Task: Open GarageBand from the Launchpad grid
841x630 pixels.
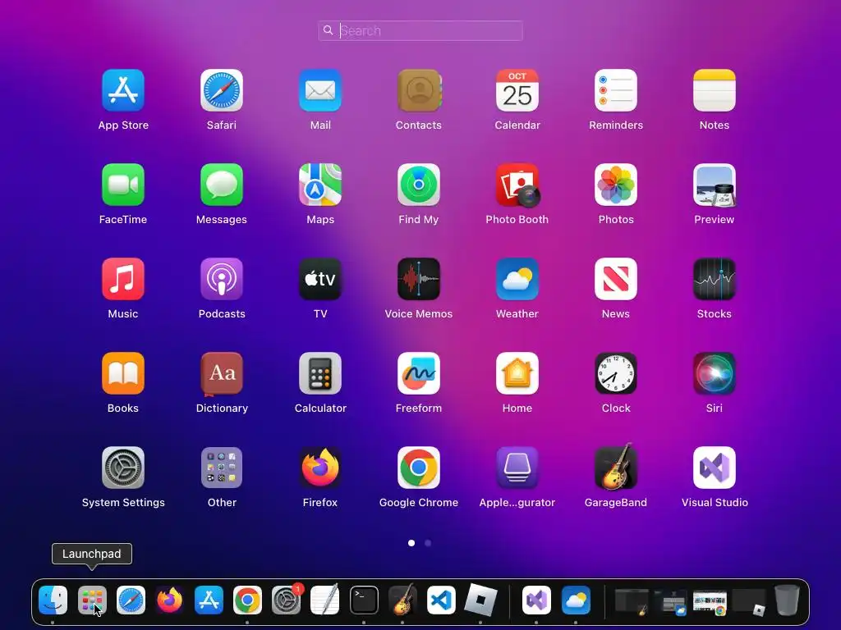Action: pyautogui.click(x=616, y=466)
